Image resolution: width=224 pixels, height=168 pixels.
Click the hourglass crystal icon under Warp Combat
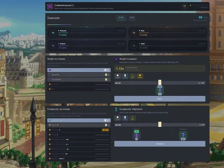160,90
